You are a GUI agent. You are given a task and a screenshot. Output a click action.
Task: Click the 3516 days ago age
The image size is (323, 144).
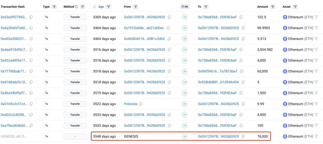click(104, 50)
